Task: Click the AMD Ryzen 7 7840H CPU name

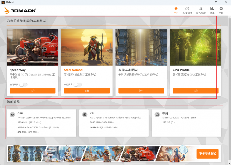Action: tap(115, 118)
